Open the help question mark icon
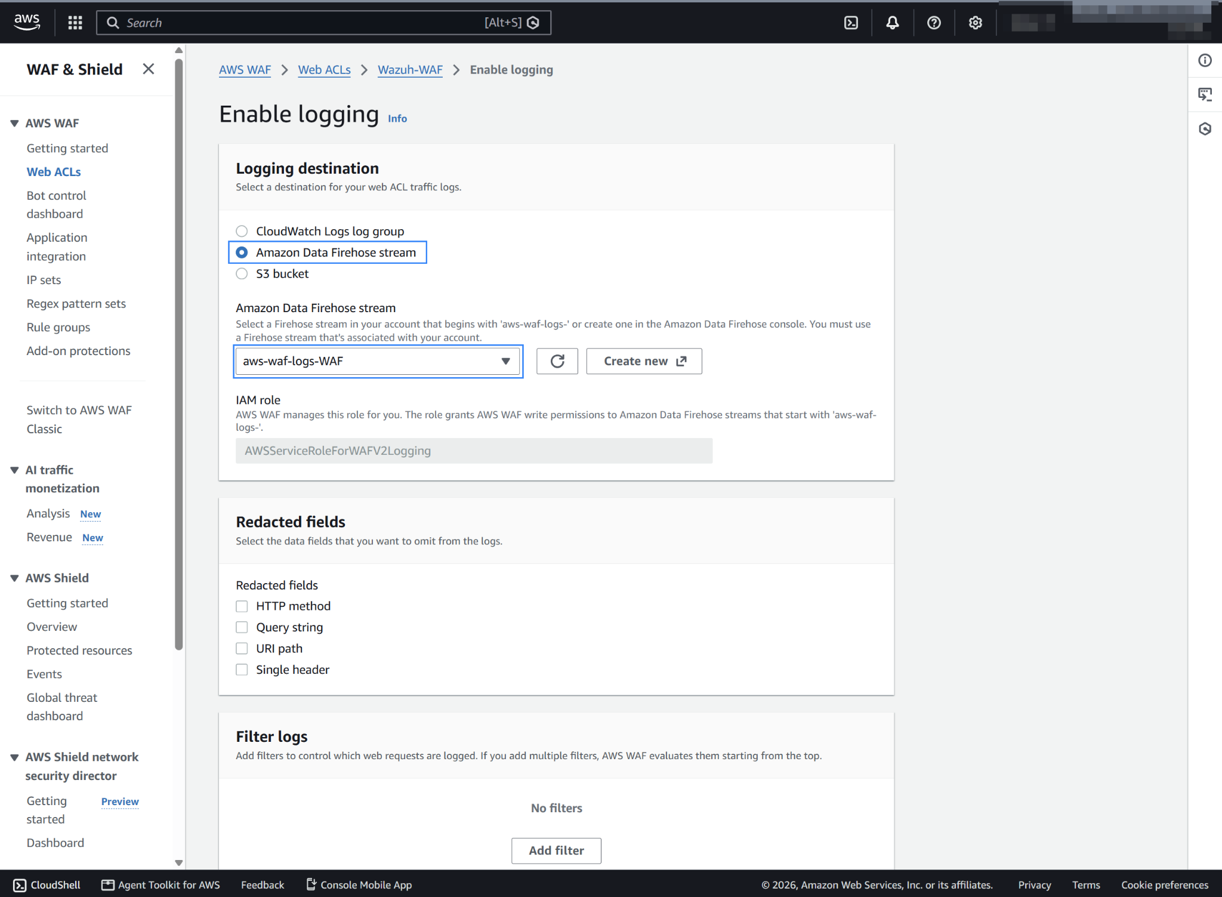 (x=934, y=23)
